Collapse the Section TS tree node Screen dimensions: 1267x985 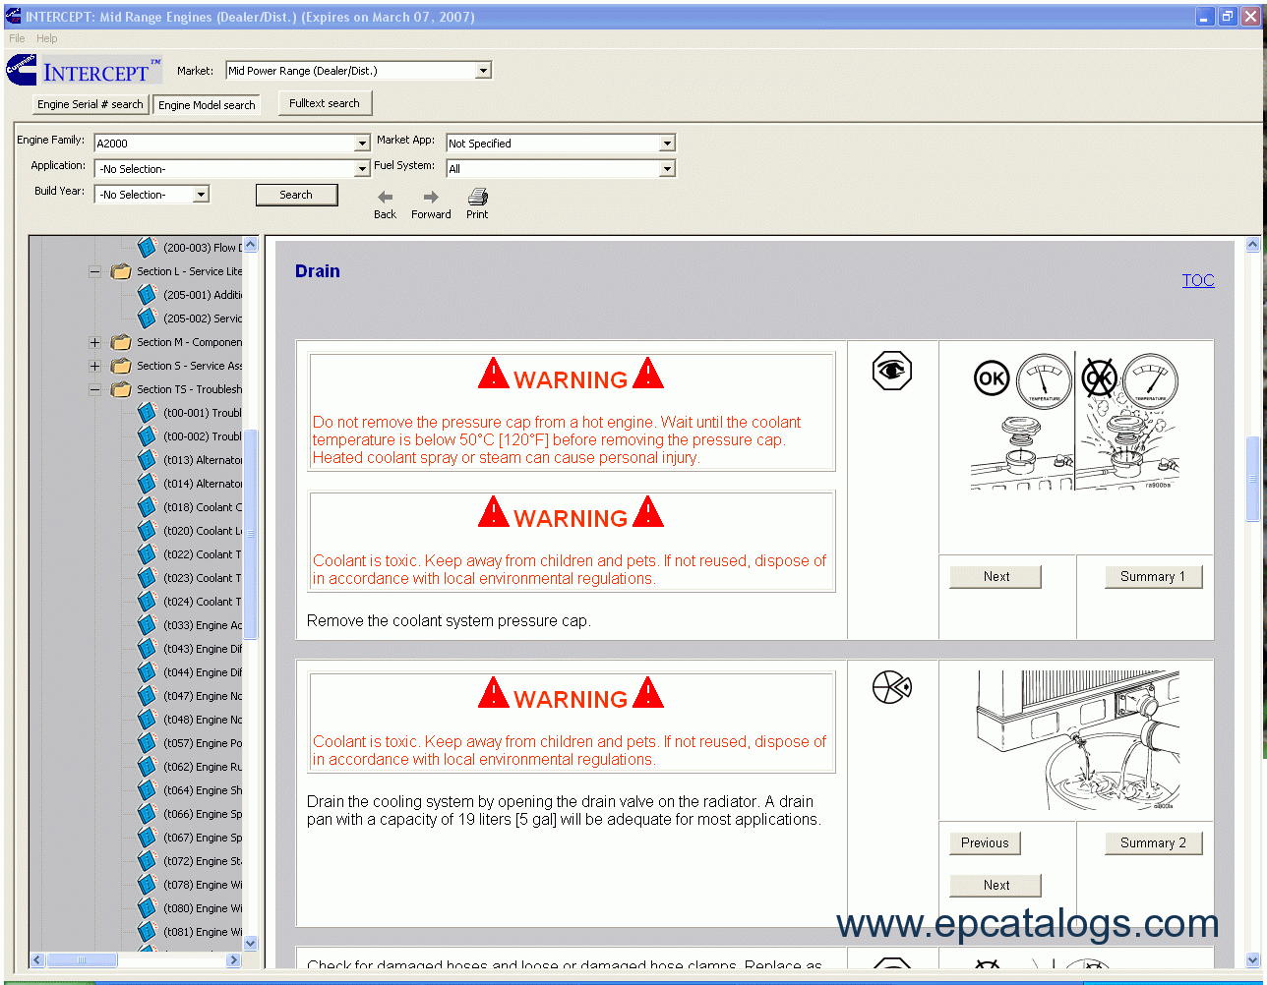click(x=94, y=390)
